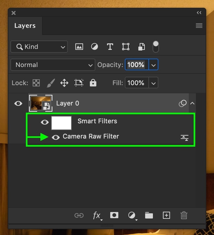Switch to the Layers tab
The image size is (214, 235).
point(25,26)
